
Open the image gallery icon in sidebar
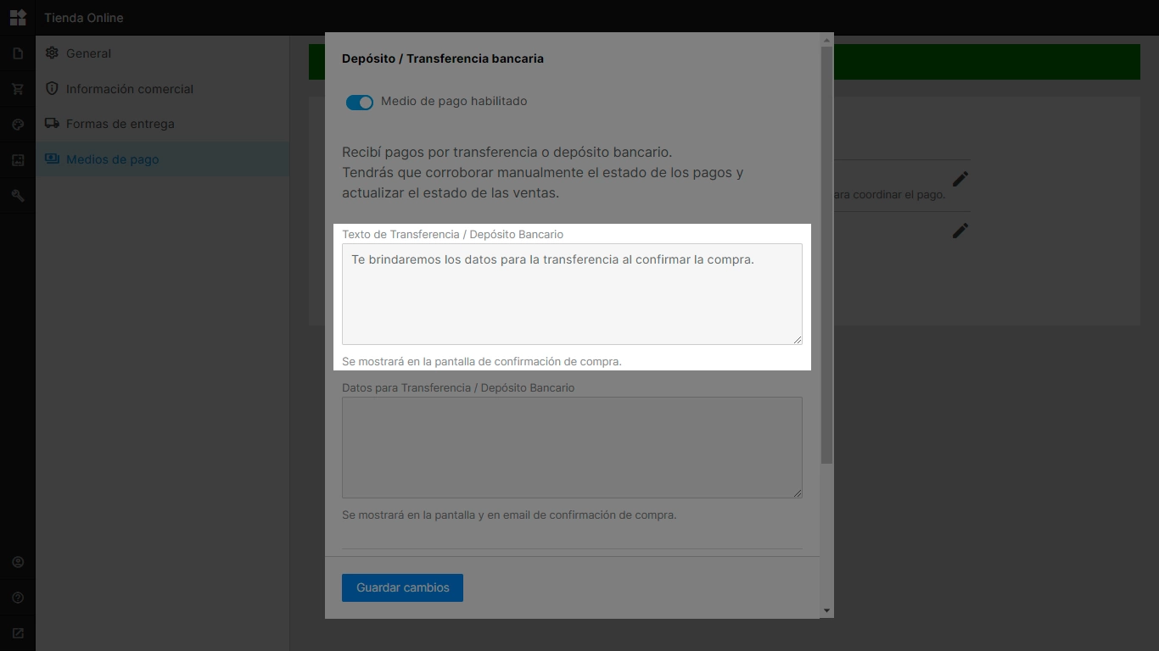pos(18,160)
